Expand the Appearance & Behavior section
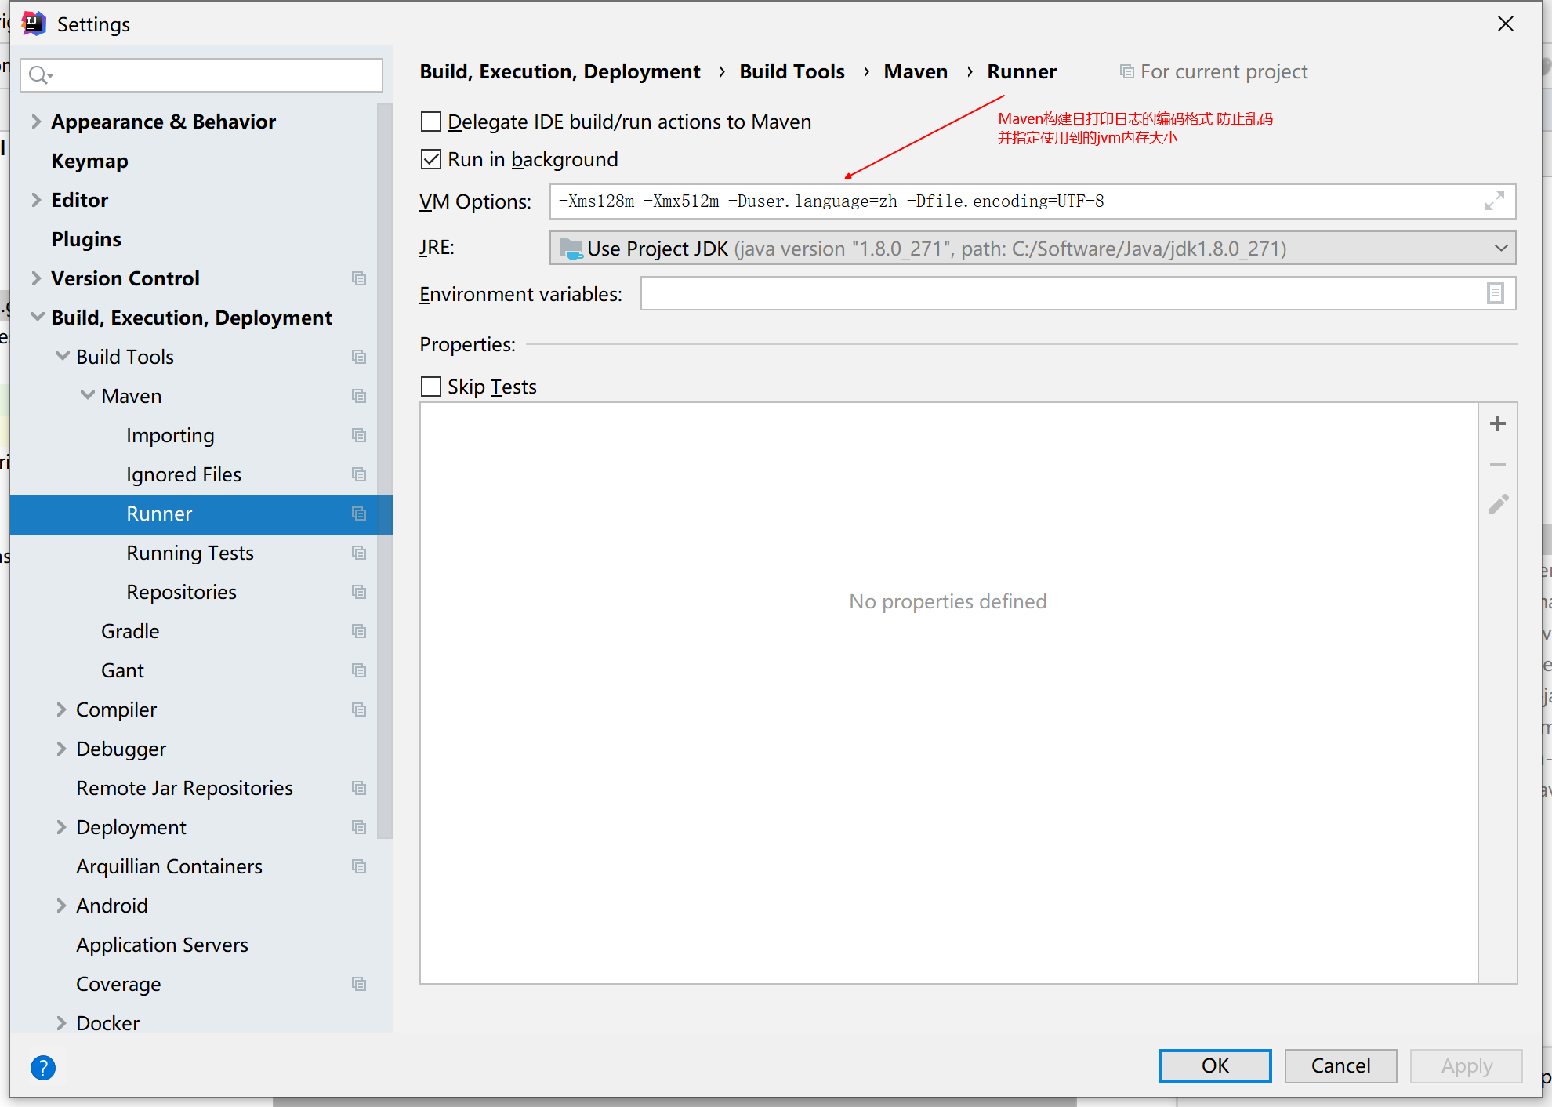This screenshot has width=1552, height=1107. coord(36,122)
